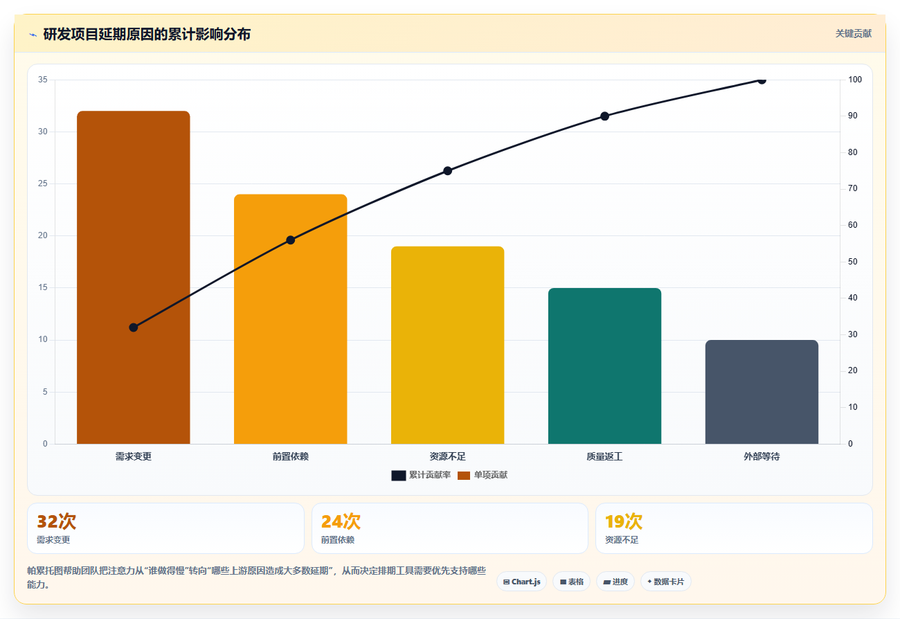
Task: Click the brown 需求变更 bar
Action: tap(133, 277)
